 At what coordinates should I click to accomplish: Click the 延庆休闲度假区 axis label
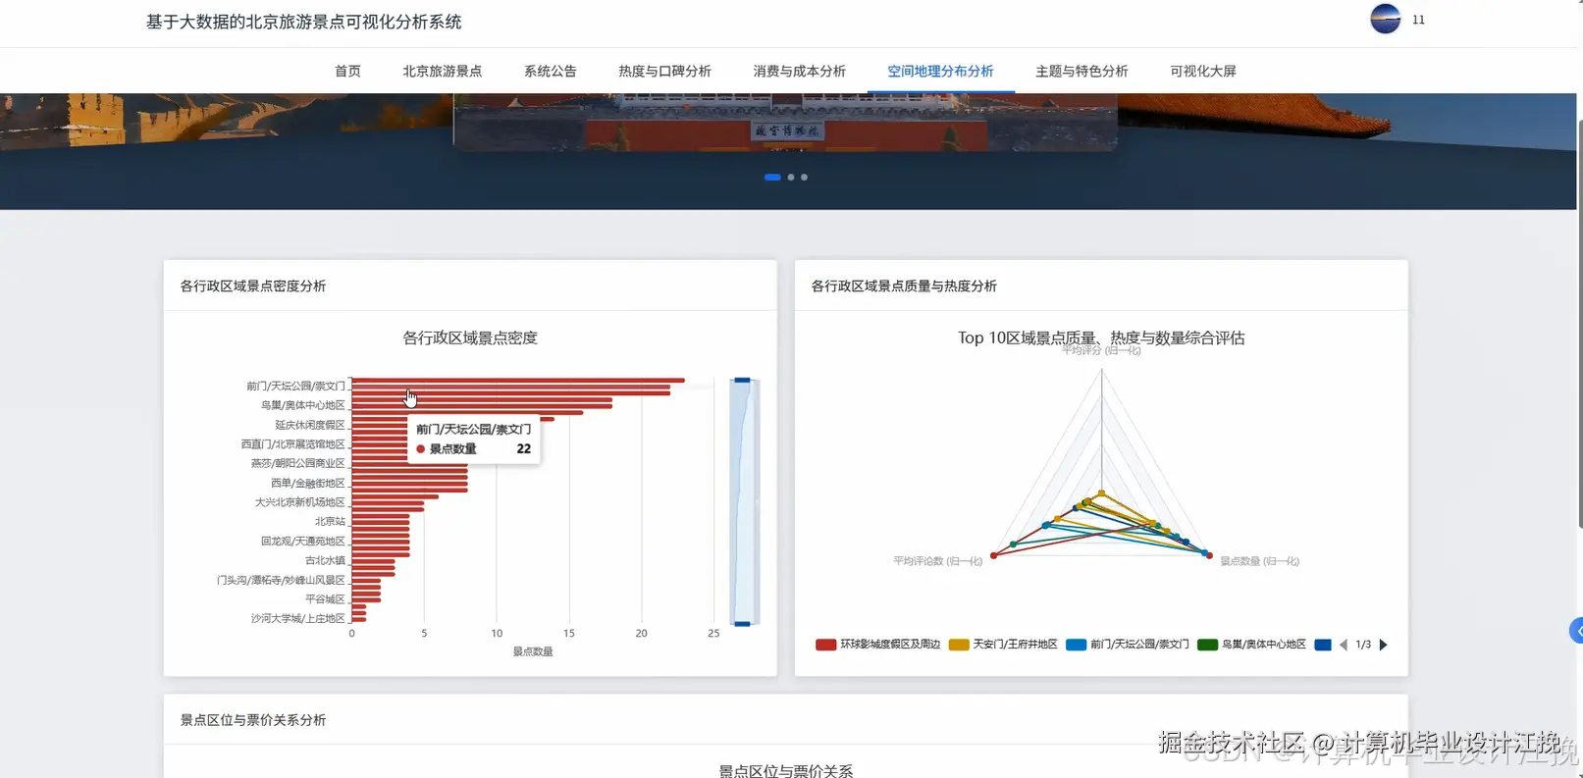point(309,425)
